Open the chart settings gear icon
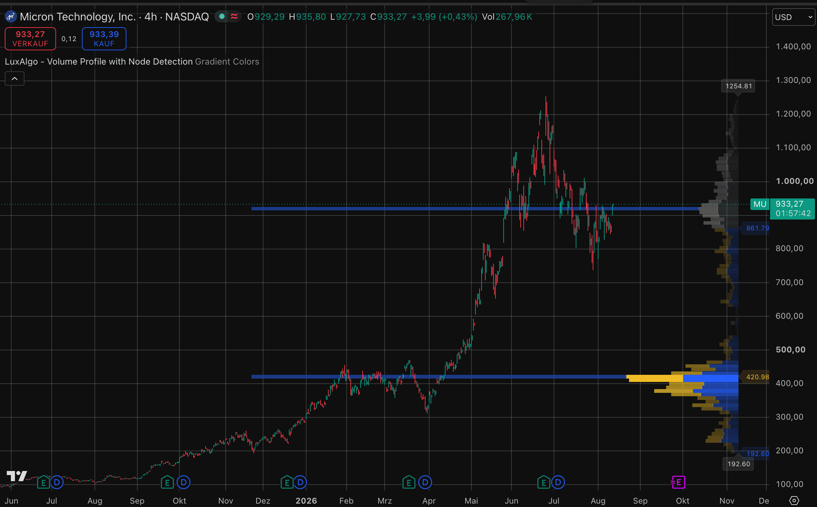The width and height of the screenshot is (817, 507). pos(794,500)
